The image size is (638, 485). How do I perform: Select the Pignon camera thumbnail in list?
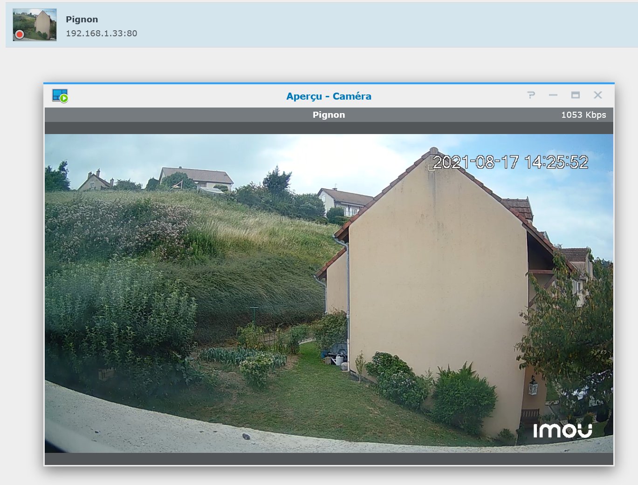point(35,25)
